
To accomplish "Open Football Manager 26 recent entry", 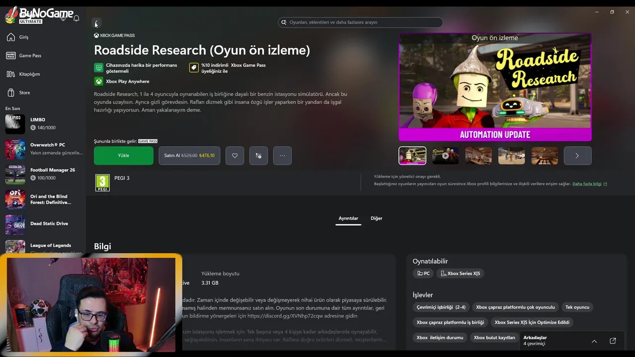I will click(43, 174).
